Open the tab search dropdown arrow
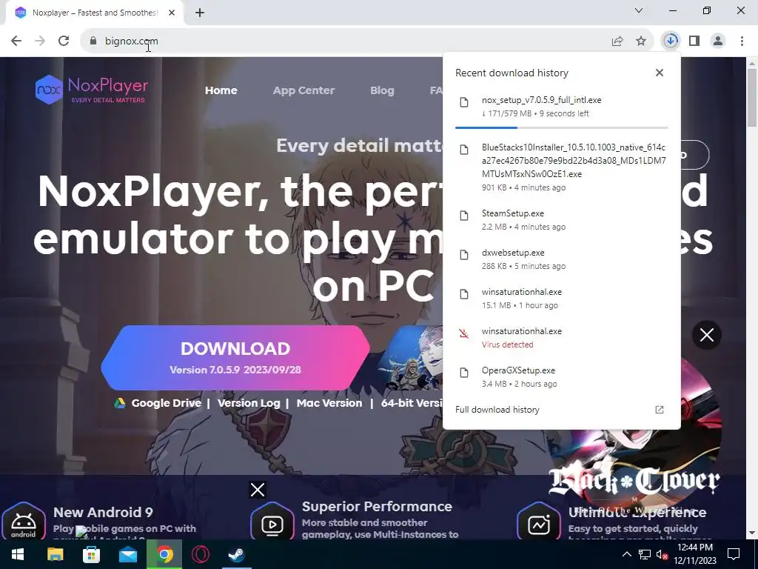The width and height of the screenshot is (758, 569). pyautogui.click(x=639, y=10)
